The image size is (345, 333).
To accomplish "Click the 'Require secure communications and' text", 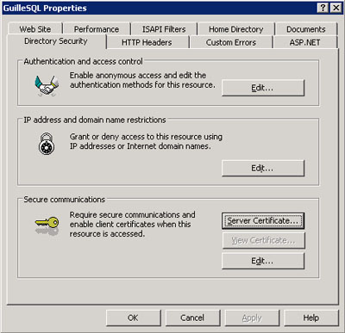I will click(133, 214).
